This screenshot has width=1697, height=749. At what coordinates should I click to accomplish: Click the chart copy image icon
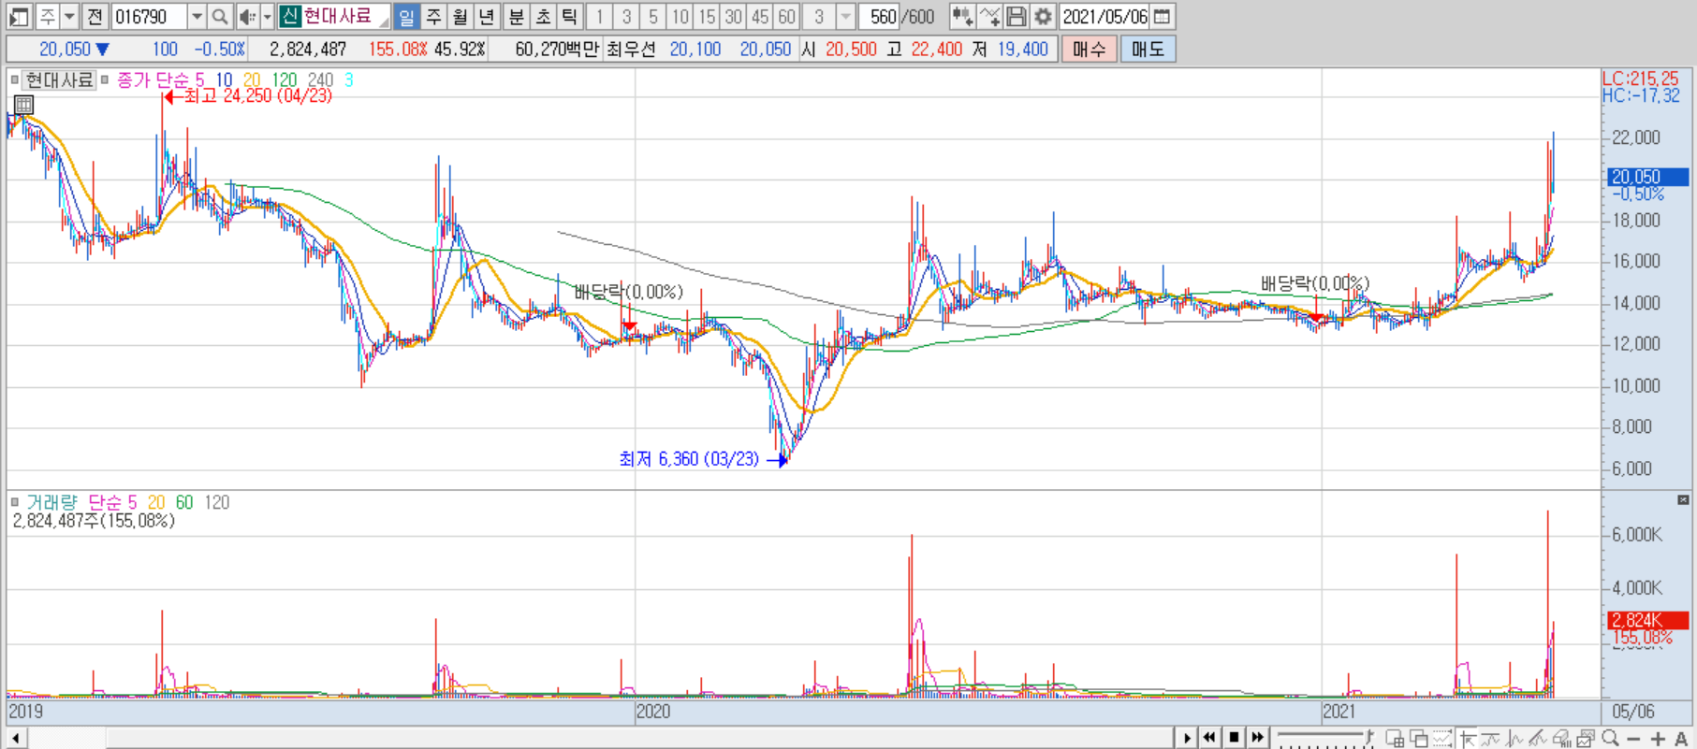1586,738
